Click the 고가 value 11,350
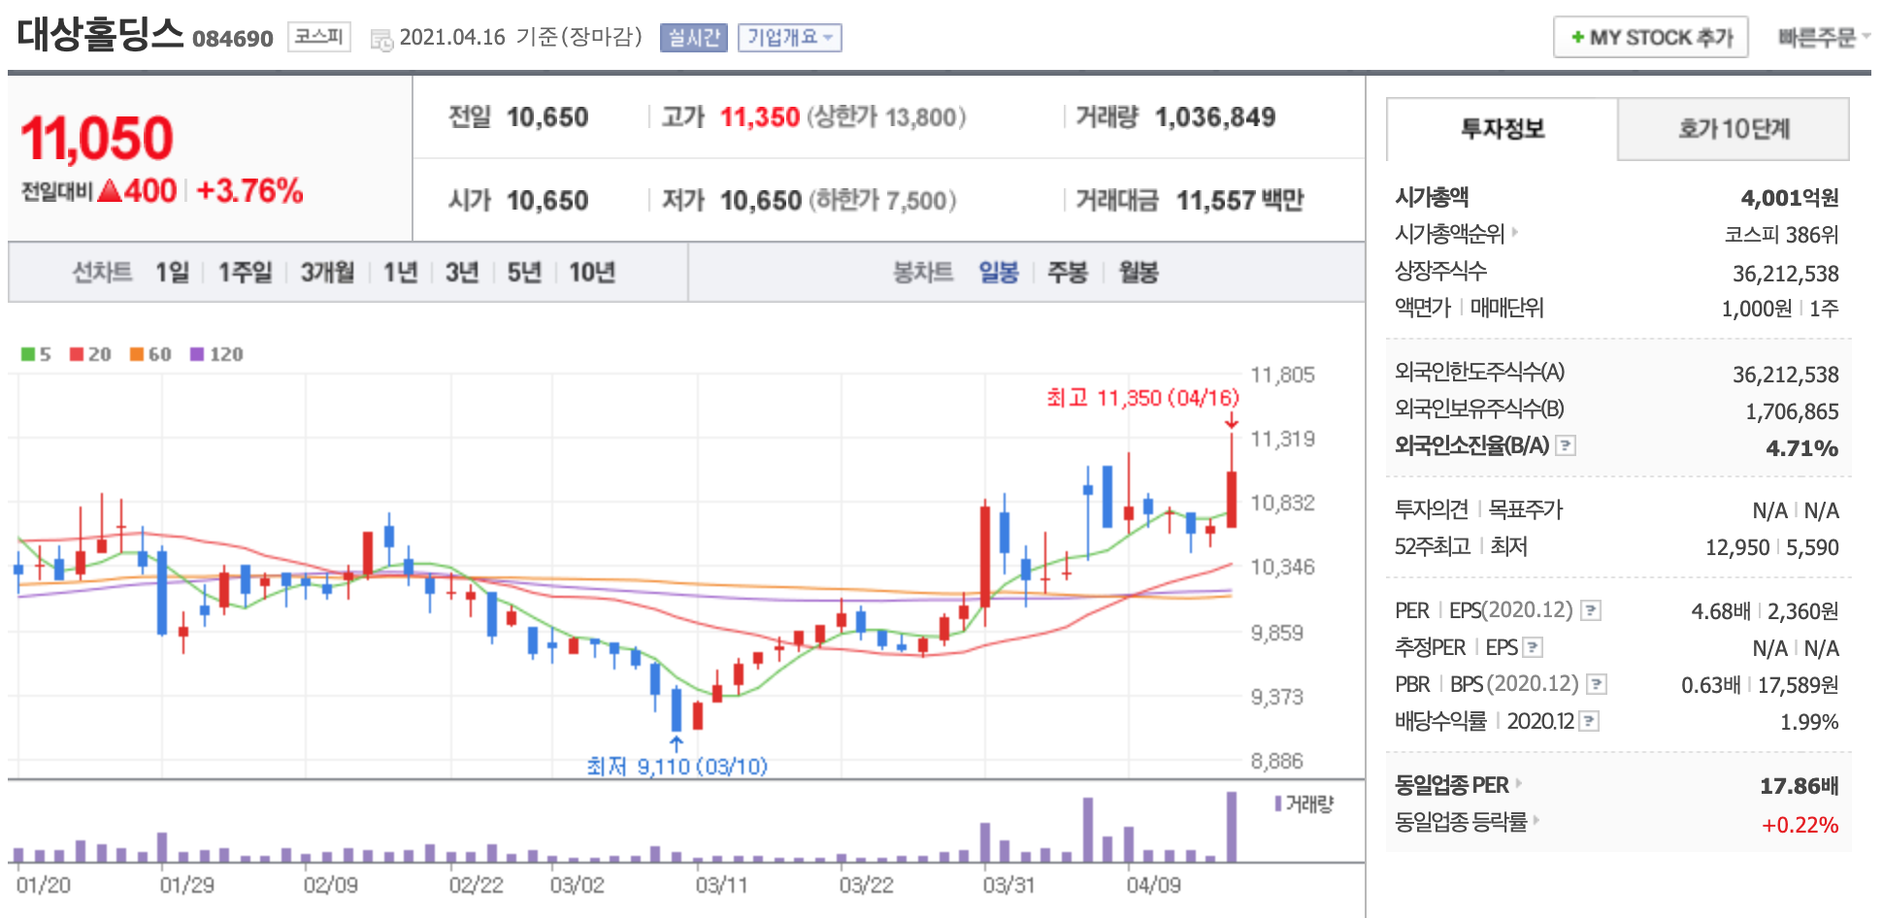Screen dimensions: 1883x918 click(x=760, y=117)
